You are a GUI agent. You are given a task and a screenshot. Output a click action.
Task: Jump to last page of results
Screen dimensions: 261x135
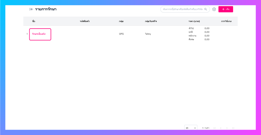coord(233,128)
